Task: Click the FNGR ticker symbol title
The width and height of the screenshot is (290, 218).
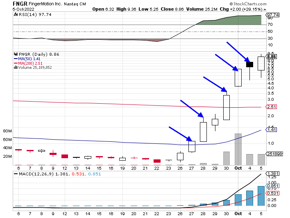Action: [20, 4]
